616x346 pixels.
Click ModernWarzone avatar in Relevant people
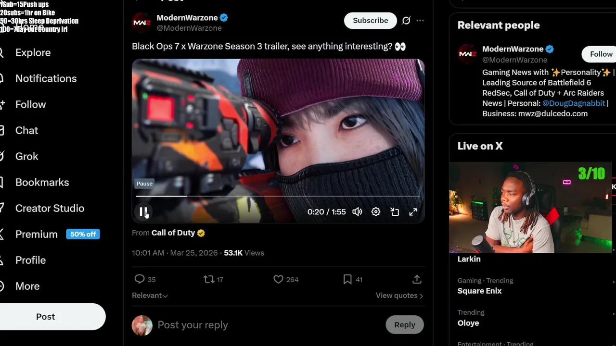[467, 54]
